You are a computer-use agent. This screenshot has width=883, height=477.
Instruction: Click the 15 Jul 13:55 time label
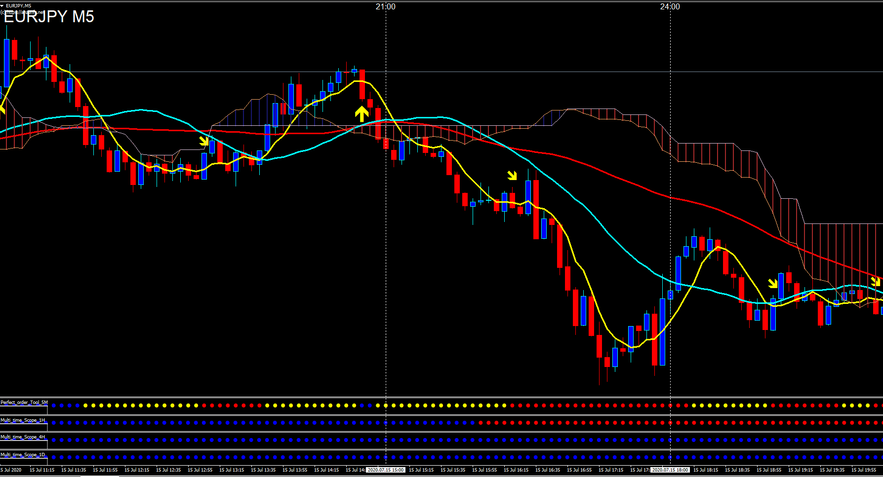[295, 470]
